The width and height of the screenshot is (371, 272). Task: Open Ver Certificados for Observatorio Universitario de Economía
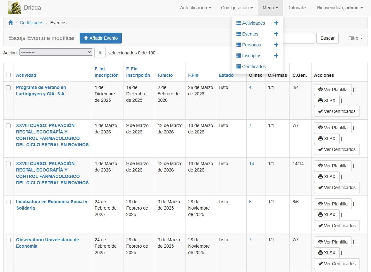click(337, 264)
